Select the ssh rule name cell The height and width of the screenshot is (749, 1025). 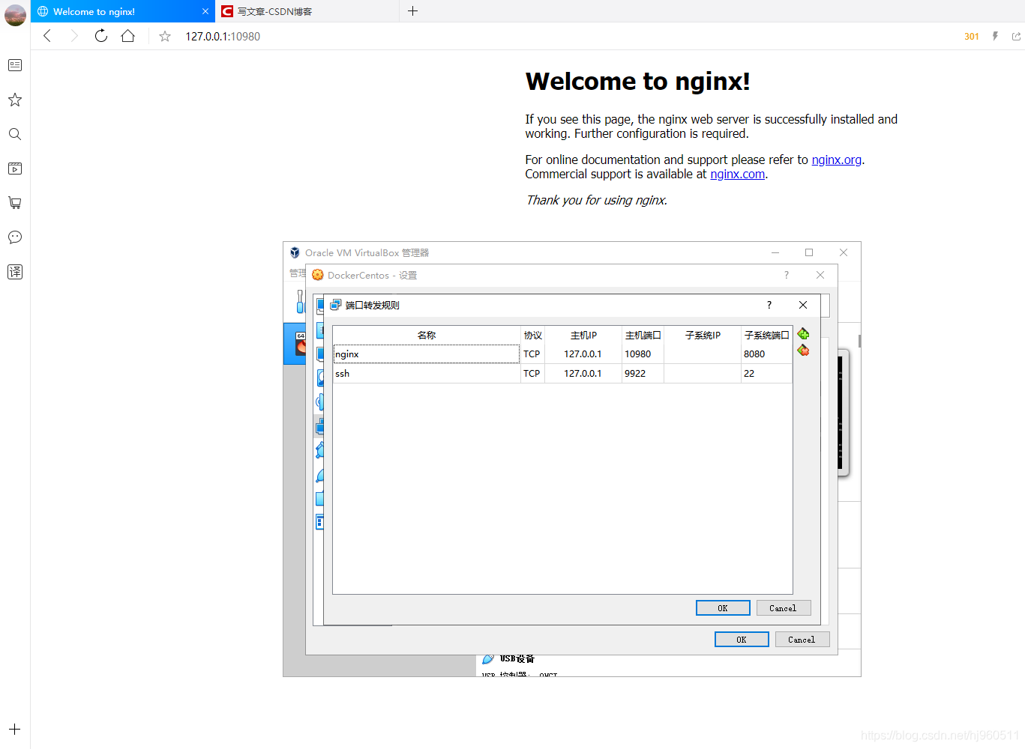tap(427, 374)
